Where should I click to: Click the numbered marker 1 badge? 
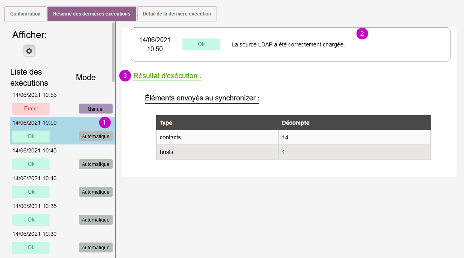click(x=105, y=123)
